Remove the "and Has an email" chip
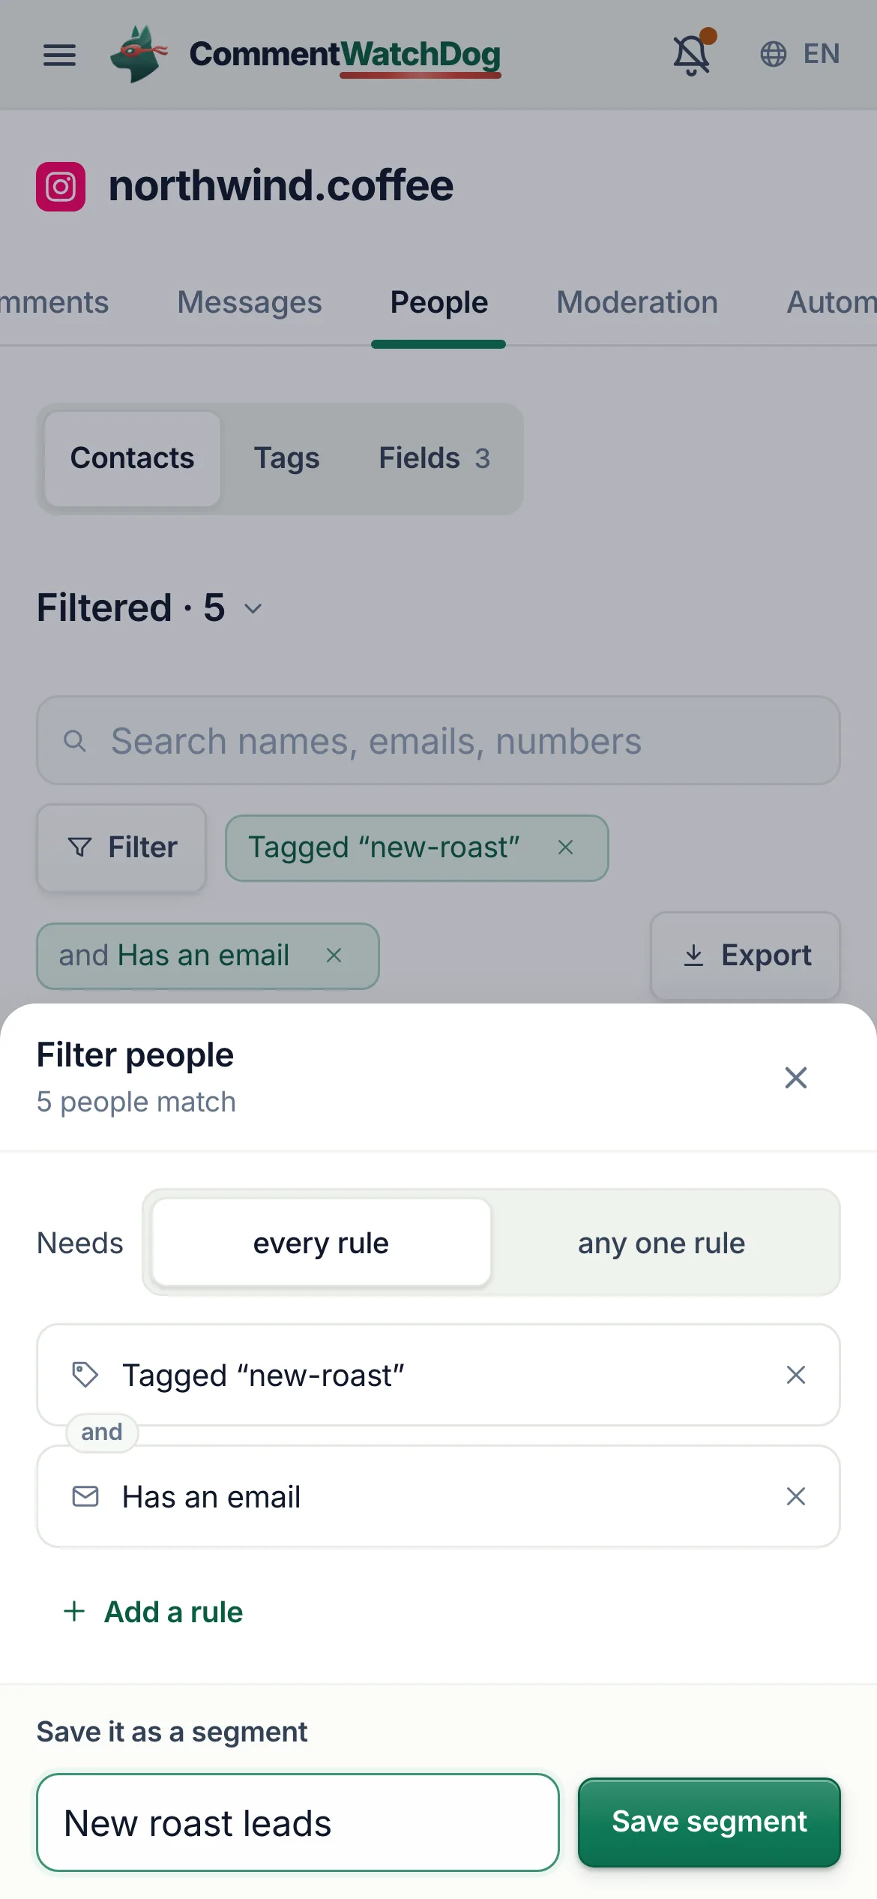The height and width of the screenshot is (1899, 877). coord(334,955)
